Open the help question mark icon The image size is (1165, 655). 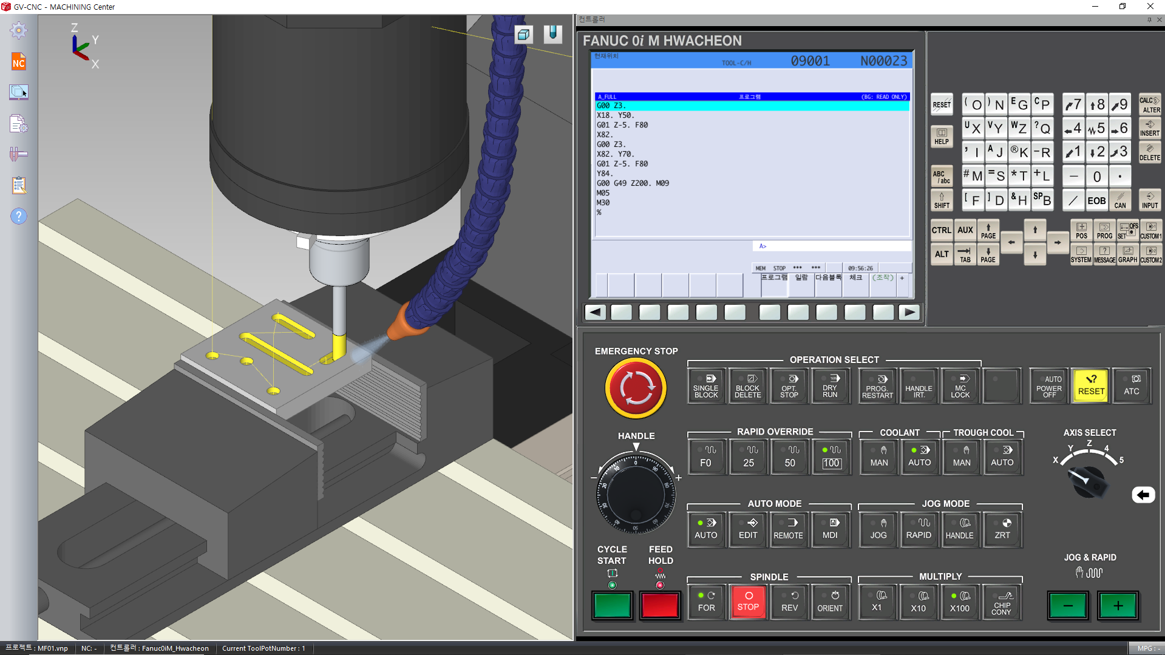pos(19,216)
